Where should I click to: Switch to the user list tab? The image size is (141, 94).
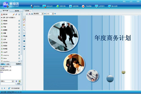click(5, 11)
